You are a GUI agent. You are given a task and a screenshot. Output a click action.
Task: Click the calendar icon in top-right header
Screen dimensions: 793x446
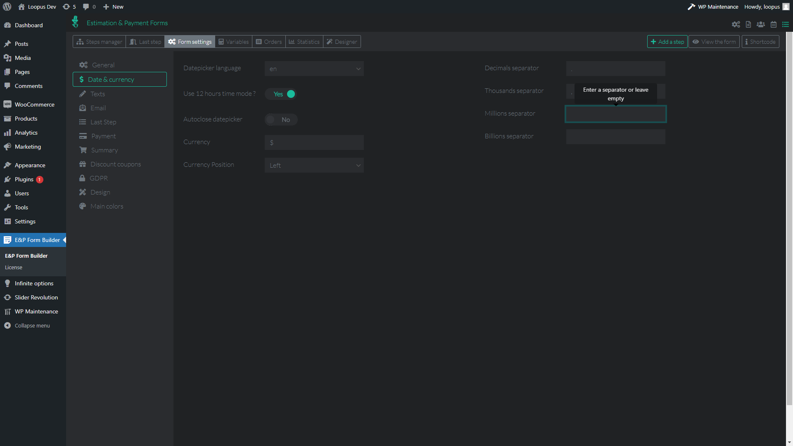(x=774, y=24)
